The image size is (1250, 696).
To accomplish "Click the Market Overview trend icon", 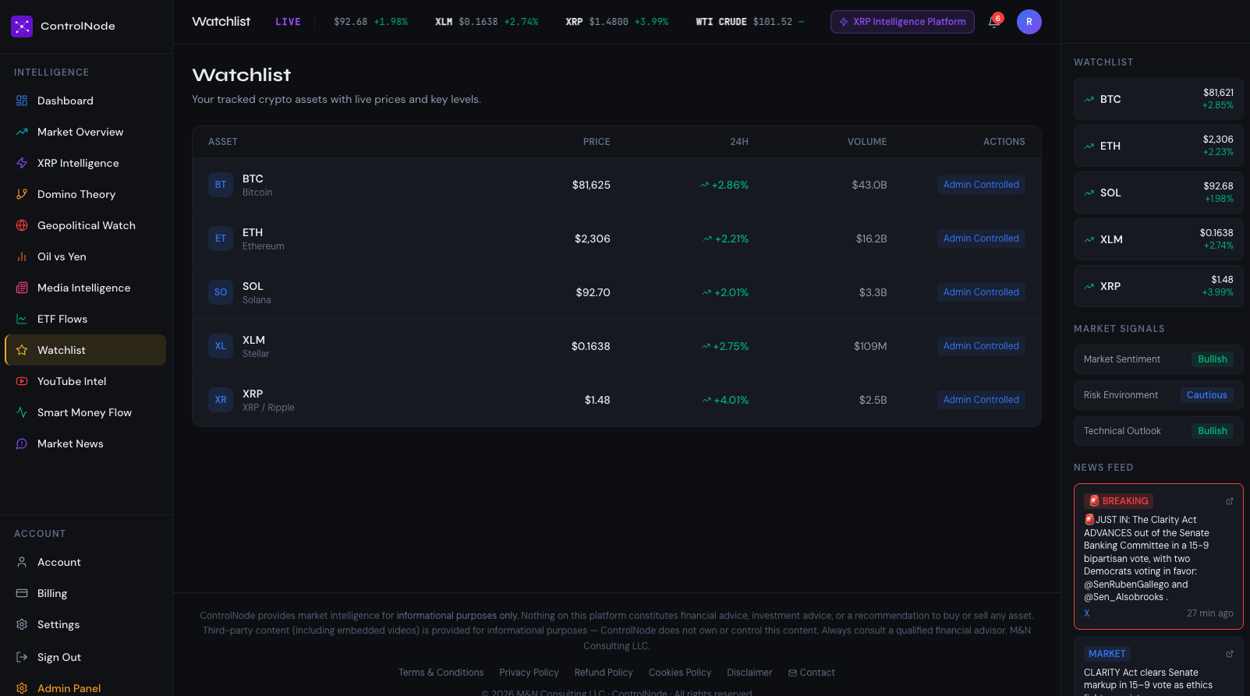I will 22,132.
